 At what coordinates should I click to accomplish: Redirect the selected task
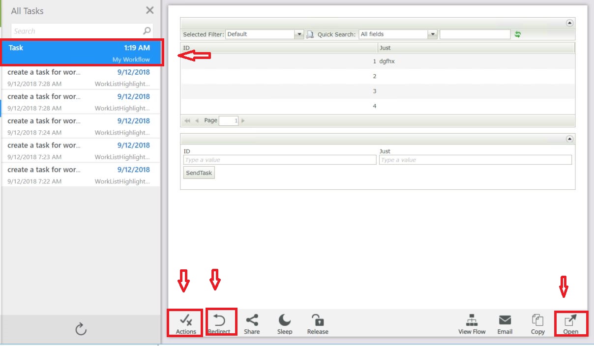point(219,324)
